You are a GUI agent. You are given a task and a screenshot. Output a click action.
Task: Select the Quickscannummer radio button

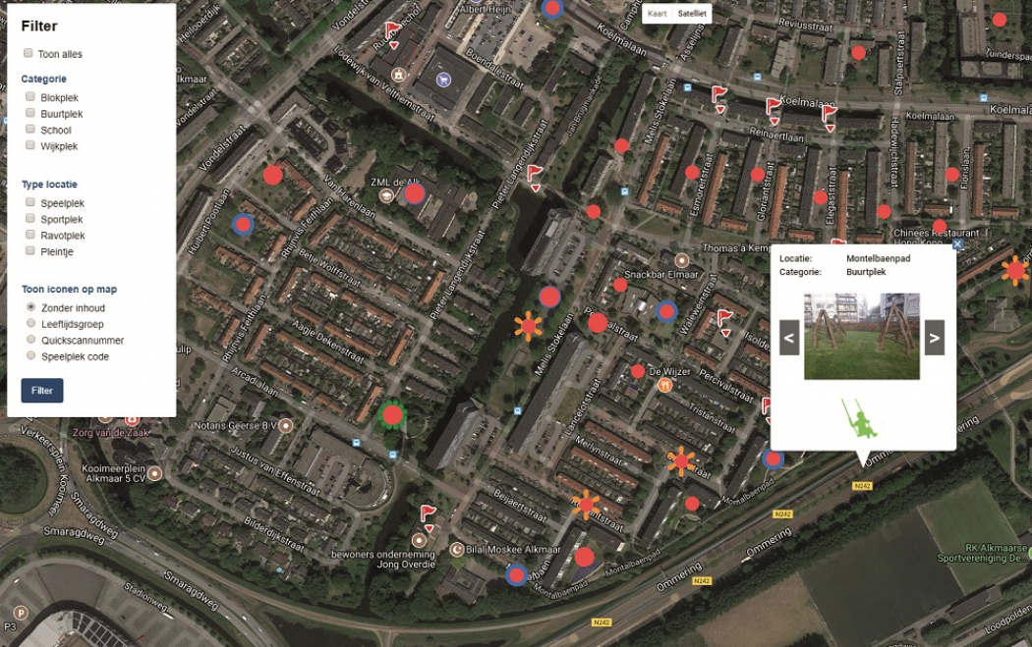point(30,340)
